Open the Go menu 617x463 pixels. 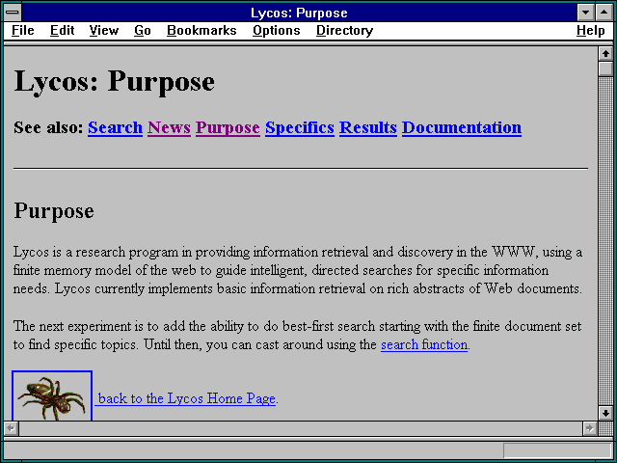(x=143, y=31)
